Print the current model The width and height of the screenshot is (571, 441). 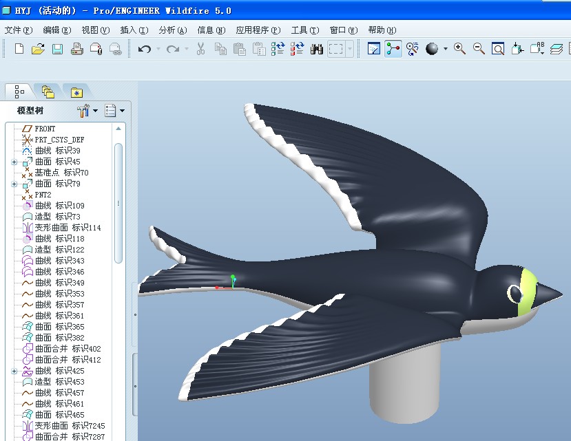point(77,48)
